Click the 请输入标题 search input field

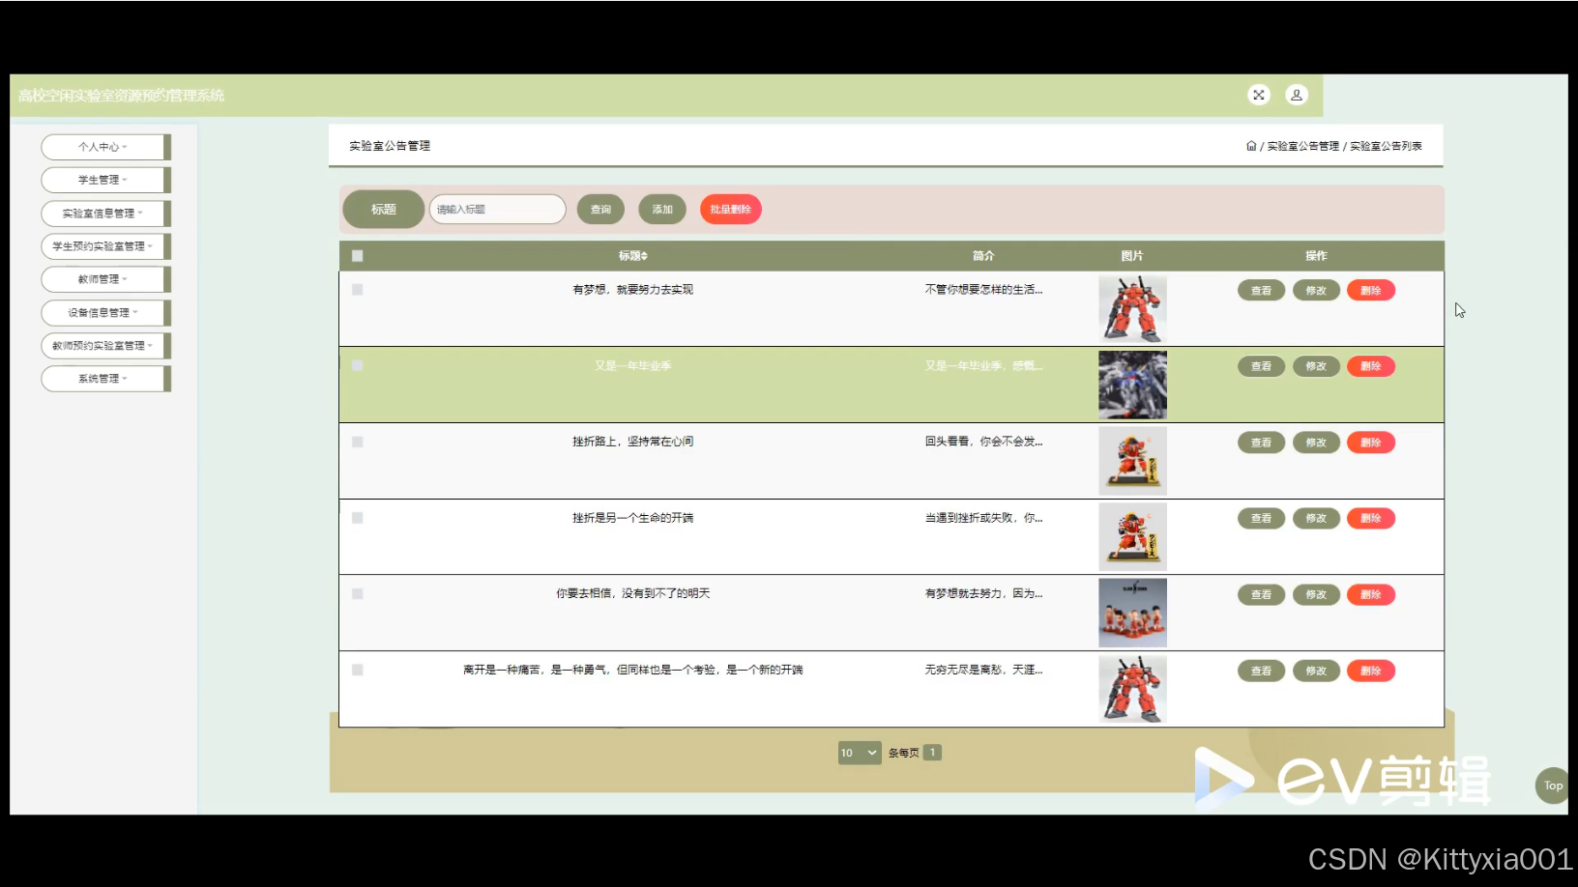click(497, 210)
